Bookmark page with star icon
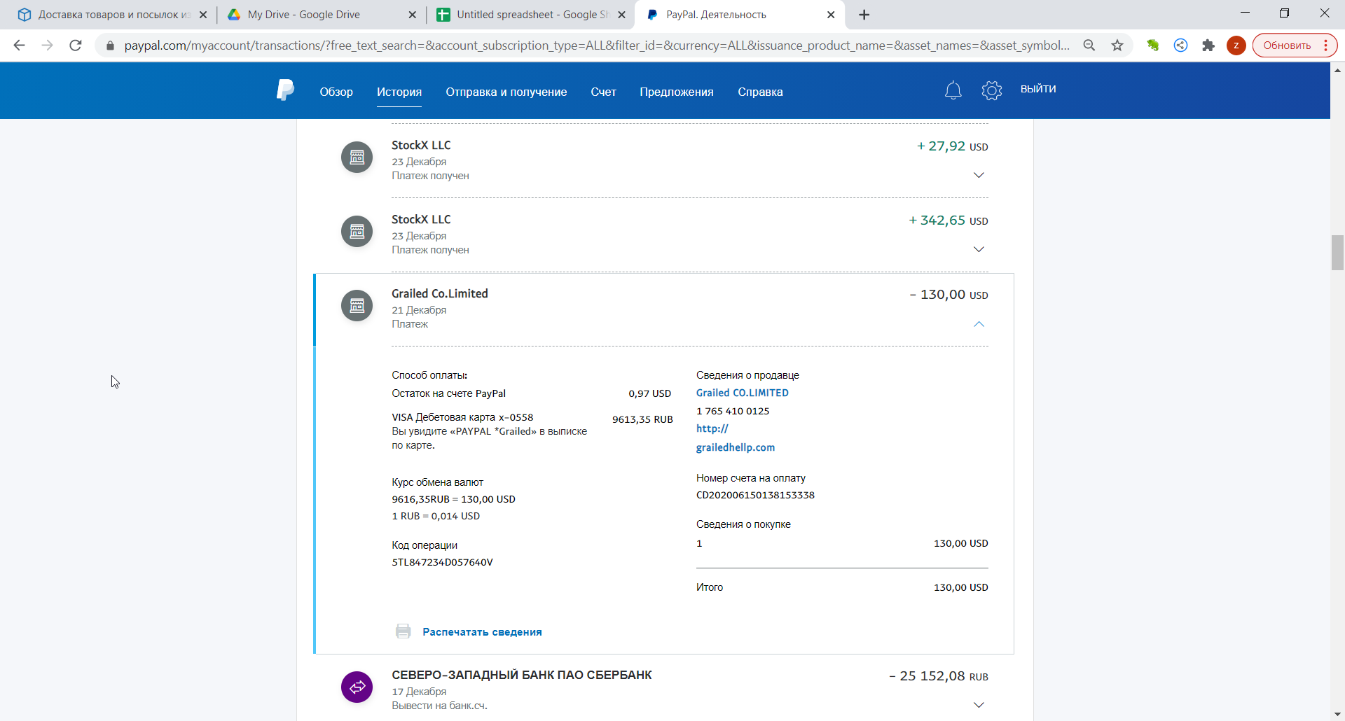 1117,45
